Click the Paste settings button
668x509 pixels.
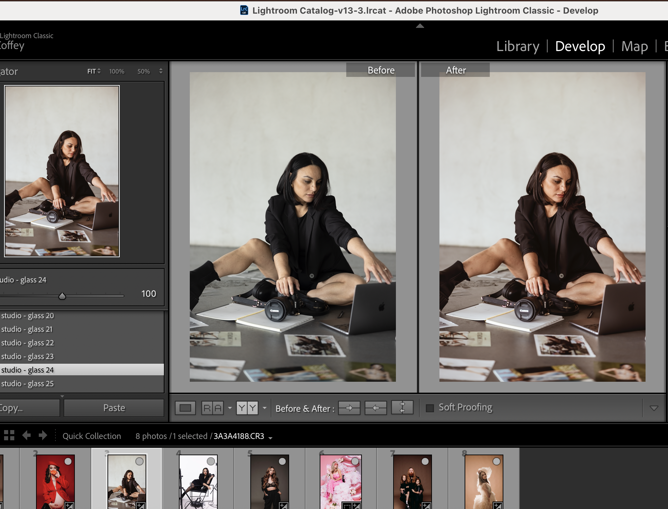tap(114, 408)
